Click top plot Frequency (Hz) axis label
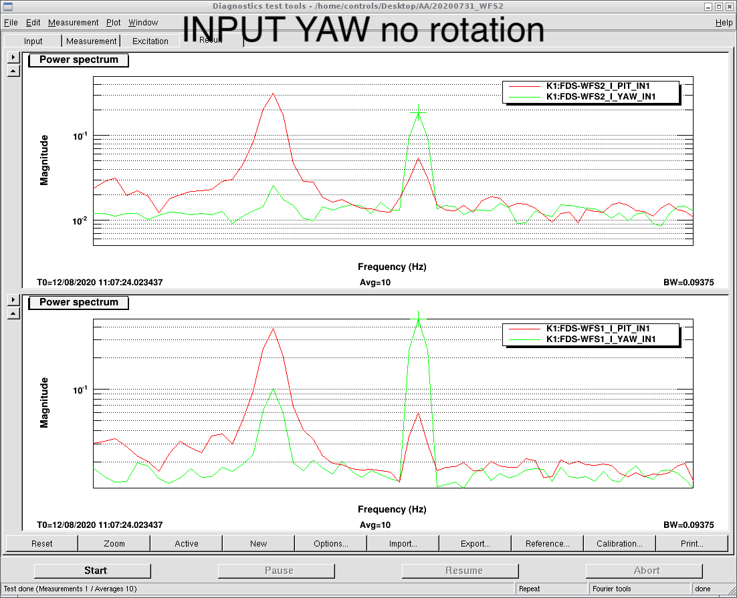Screen dimensions: 737x598 (392, 267)
